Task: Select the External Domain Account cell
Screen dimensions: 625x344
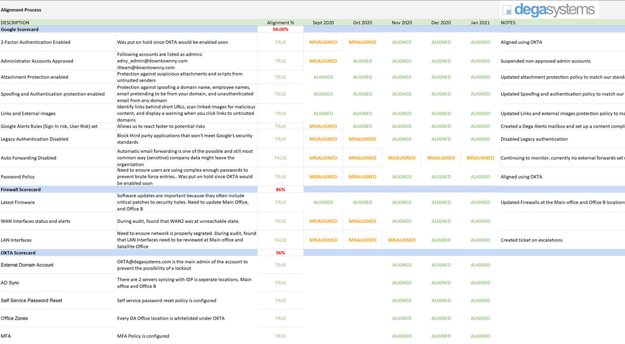Action: (x=57, y=265)
